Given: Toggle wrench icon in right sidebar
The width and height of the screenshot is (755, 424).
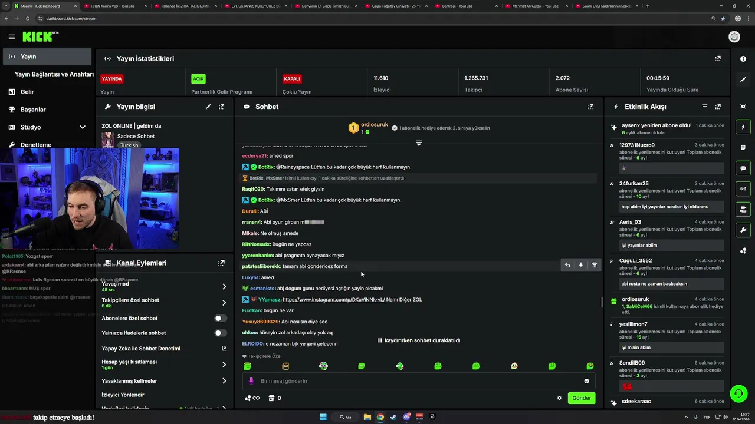Looking at the screenshot, I should click(743, 230).
